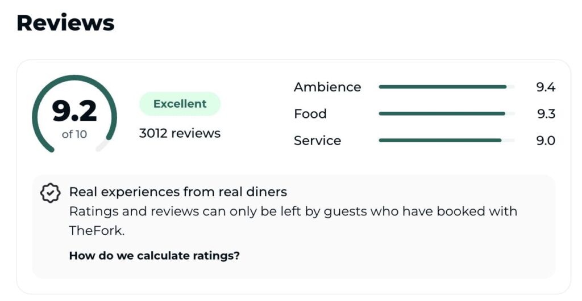The height and width of the screenshot is (301, 582).
Task: Click the Food rating progress bar
Action: 446,113
